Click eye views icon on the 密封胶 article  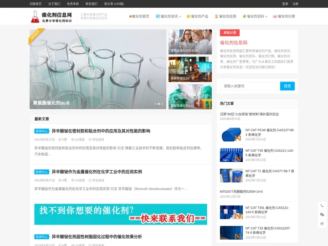72,139
